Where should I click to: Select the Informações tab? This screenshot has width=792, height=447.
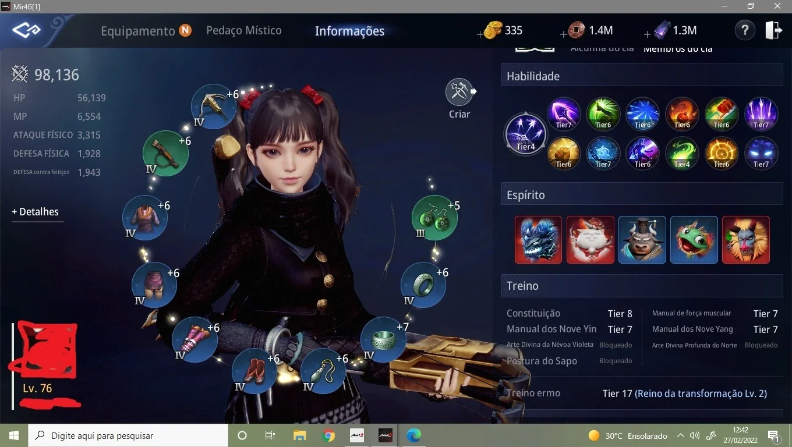pyautogui.click(x=349, y=31)
